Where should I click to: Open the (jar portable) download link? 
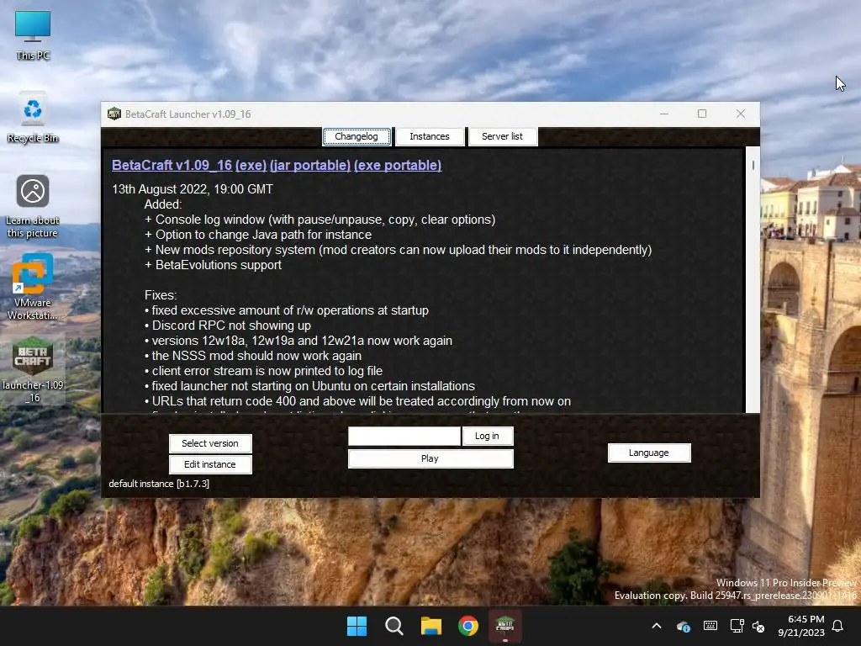click(x=310, y=166)
